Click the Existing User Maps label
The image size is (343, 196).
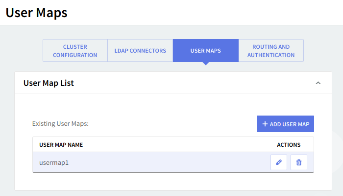[x=60, y=124]
